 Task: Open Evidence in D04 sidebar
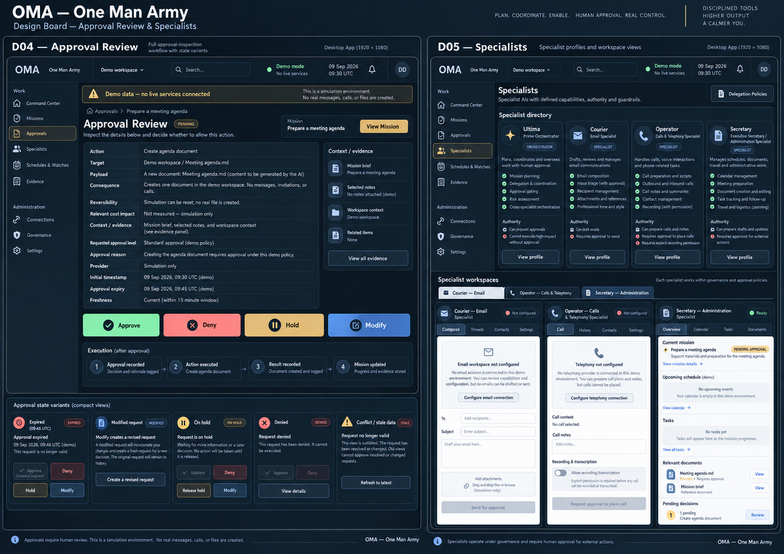(x=35, y=182)
